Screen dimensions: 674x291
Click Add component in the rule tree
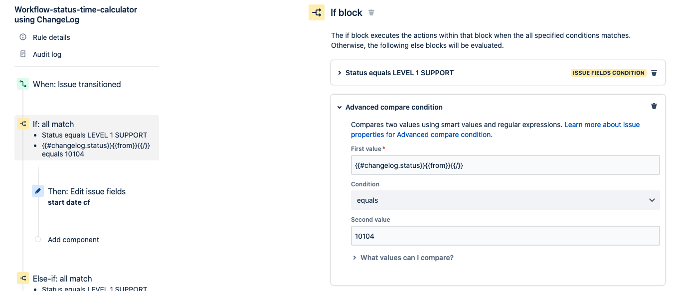[73, 240]
